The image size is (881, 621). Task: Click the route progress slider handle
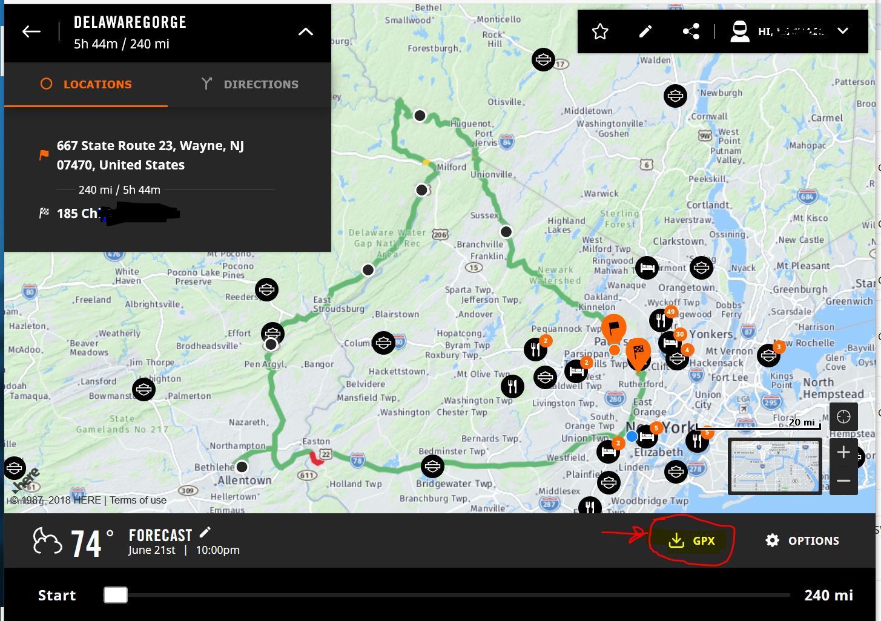click(x=116, y=595)
